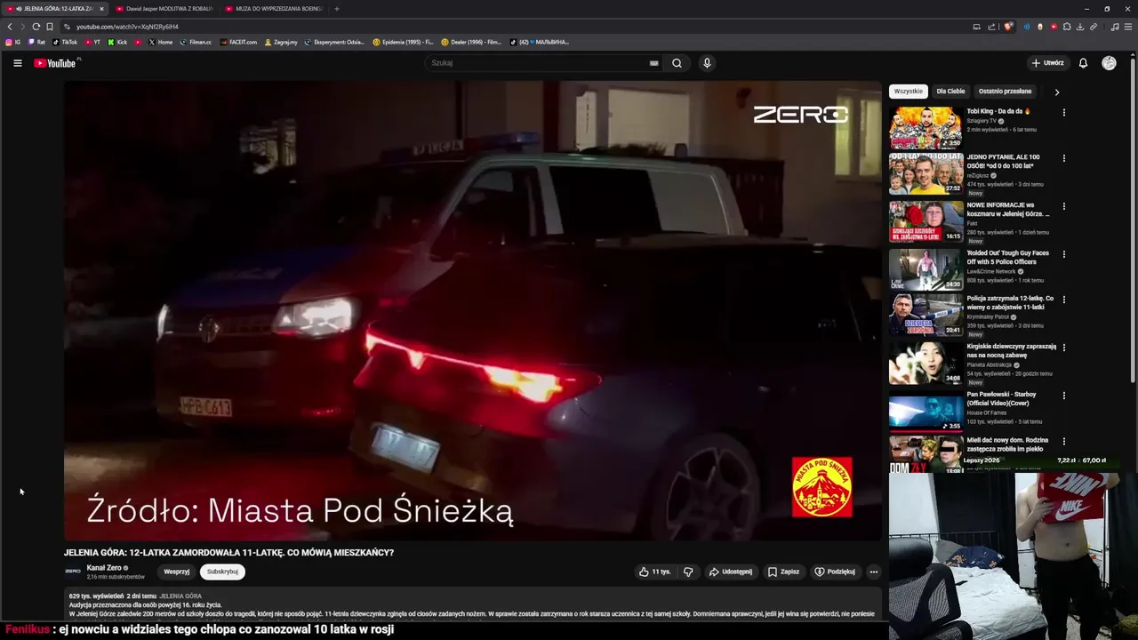The height and width of the screenshot is (640, 1138).
Task: Share the video via Udostępnij
Action: pyautogui.click(x=730, y=572)
